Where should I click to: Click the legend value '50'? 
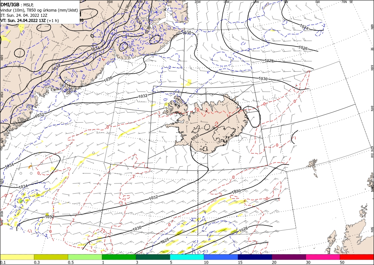click(342, 262)
